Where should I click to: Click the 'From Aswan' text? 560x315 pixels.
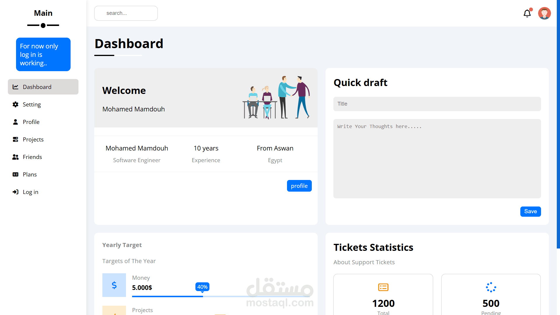click(x=275, y=148)
